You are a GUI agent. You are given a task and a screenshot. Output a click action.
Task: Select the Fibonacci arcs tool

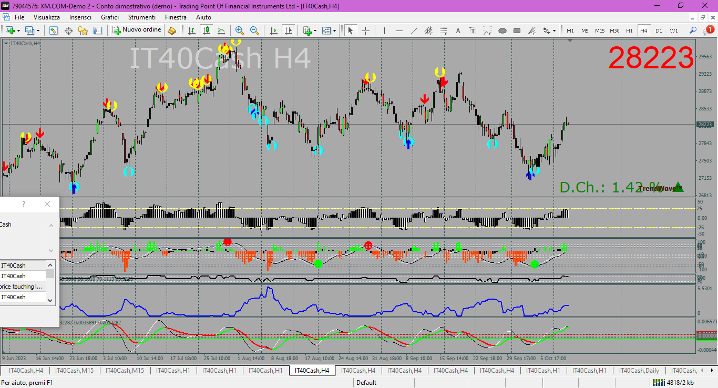coord(488,30)
